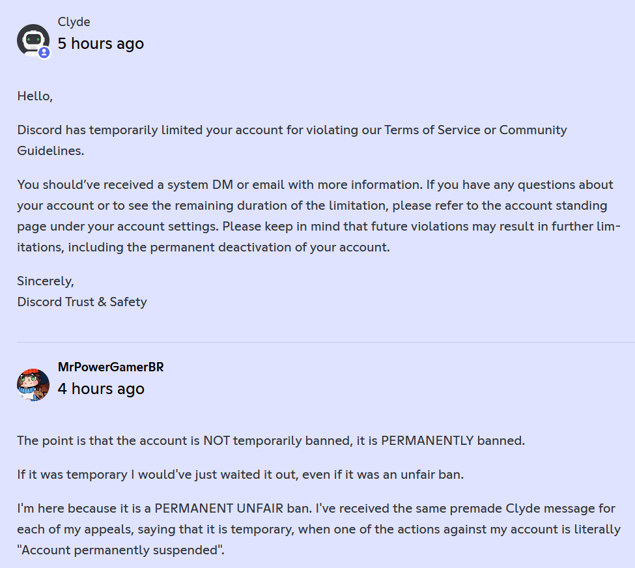Click the line starting "If it was temporary"
The width and height of the screenshot is (635, 568).
[x=240, y=474]
